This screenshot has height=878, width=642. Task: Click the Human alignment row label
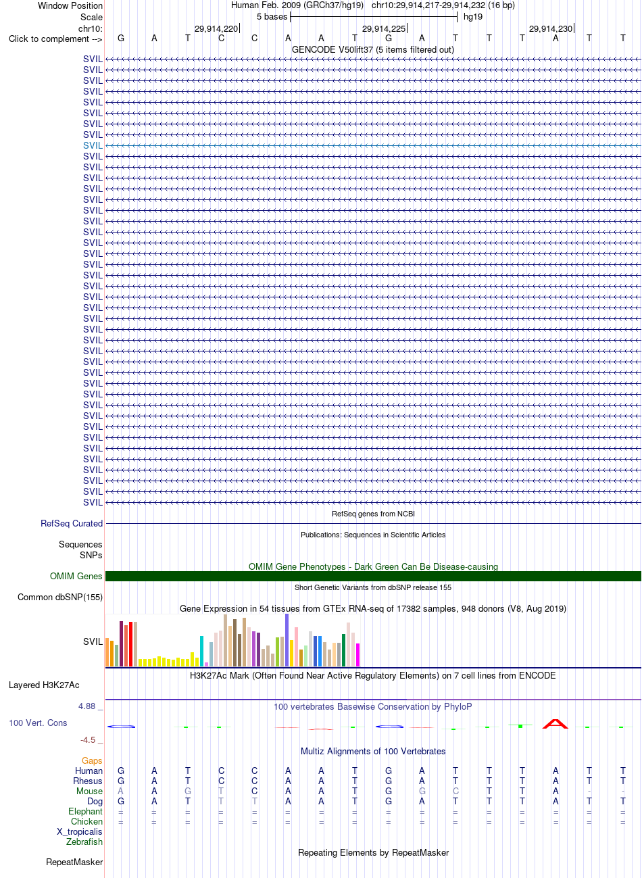(x=89, y=771)
